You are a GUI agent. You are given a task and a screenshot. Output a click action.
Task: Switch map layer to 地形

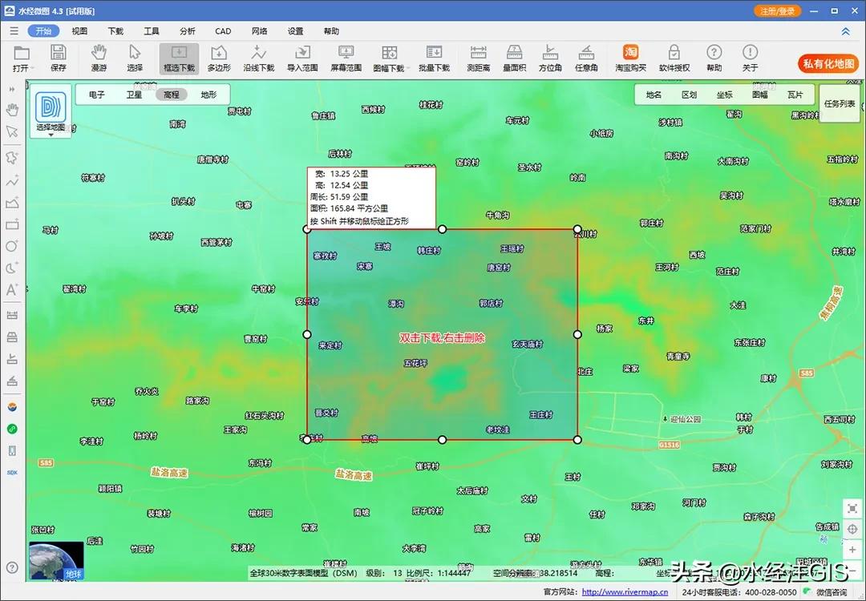[208, 95]
